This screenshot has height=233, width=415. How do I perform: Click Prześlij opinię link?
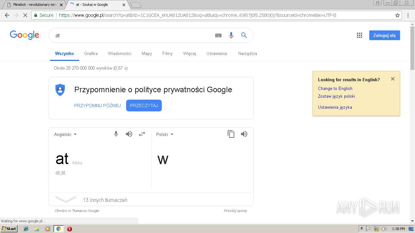coord(235,211)
